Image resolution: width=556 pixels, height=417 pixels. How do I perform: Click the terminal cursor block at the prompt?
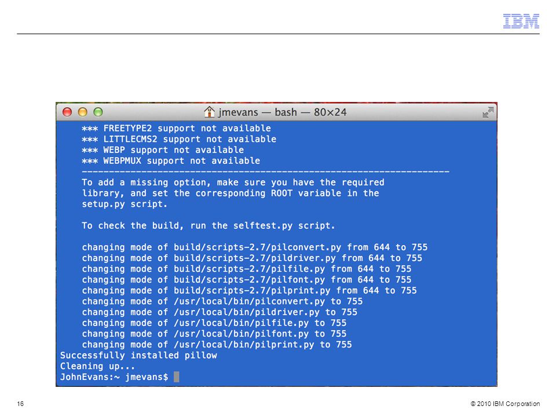177,376
